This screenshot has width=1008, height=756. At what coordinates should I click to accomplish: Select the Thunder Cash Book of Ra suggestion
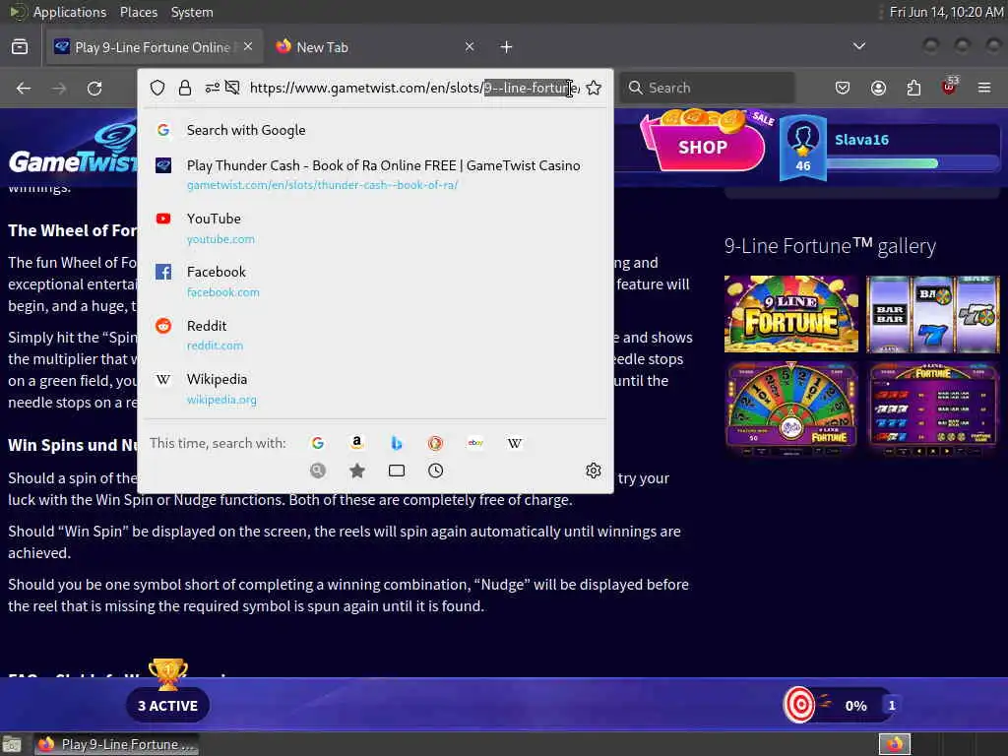point(375,174)
